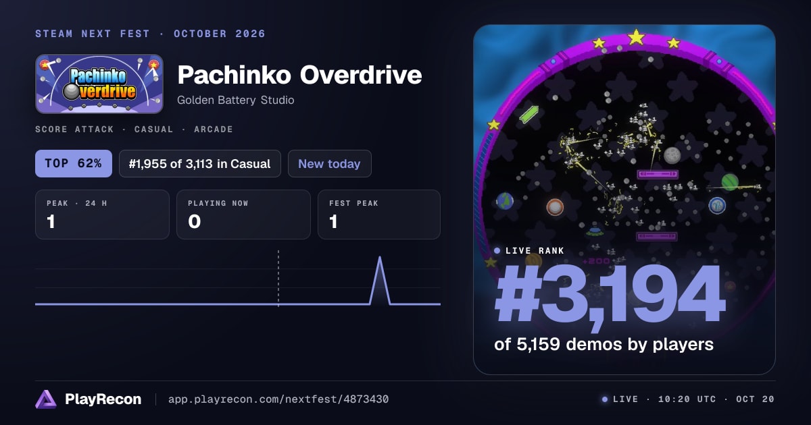Click the #1,955 of 3,113 in Casual badge
The width and height of the screenshot is (811, 425).
click(200, 163)
